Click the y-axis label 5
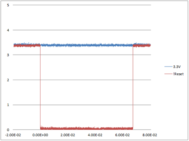The image size is (189, 141). 8,5
